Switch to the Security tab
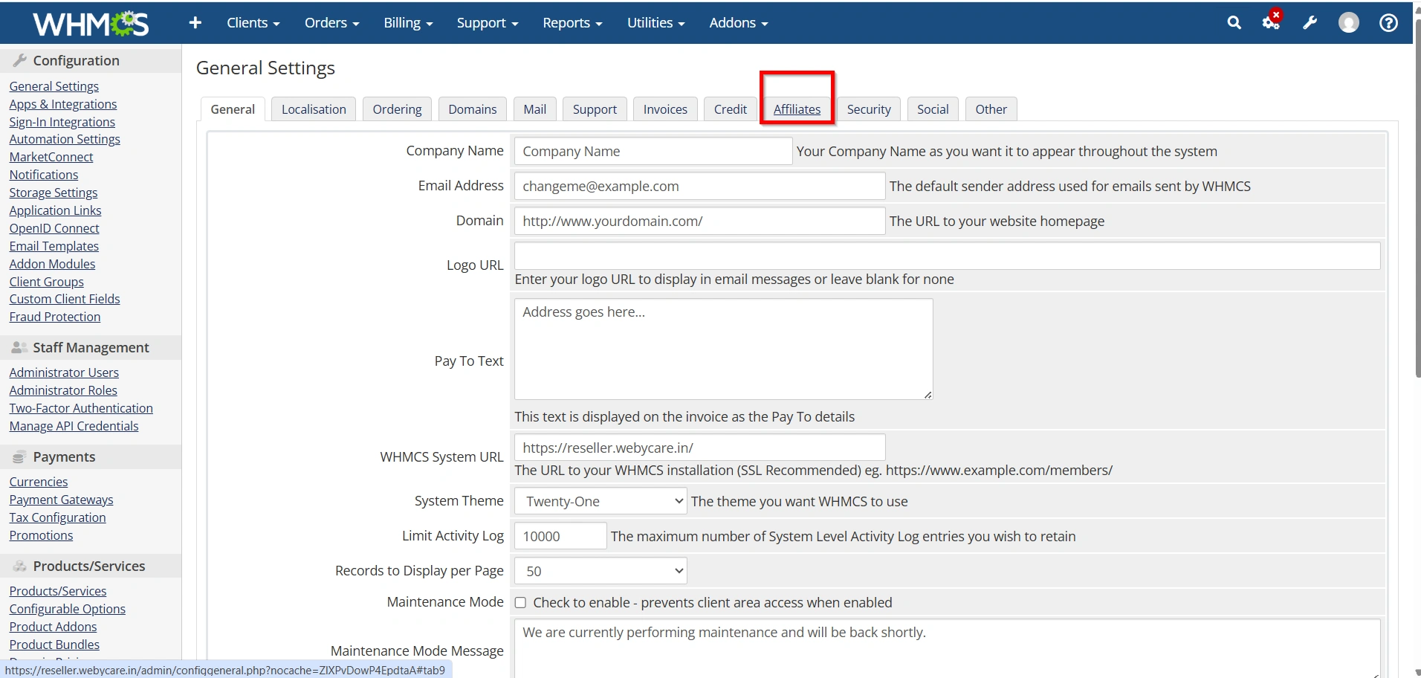The width and height of the screenshot is (1421, 678). point(869,109)
